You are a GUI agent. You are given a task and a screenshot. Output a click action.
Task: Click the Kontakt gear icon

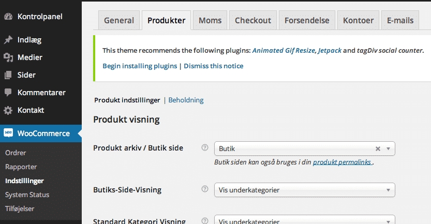8,110
